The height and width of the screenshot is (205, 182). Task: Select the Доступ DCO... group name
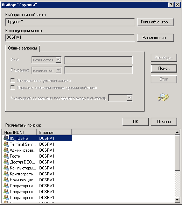pyautogui.click(x=22, y=162)
